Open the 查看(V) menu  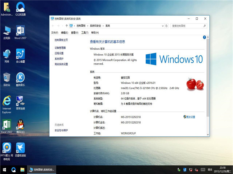[x=74, y=33]
